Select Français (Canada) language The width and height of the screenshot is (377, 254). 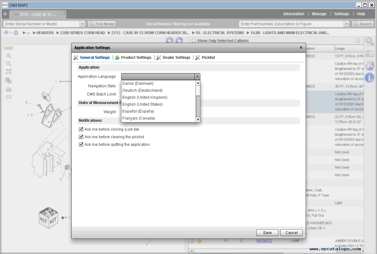tap(159, 118)
